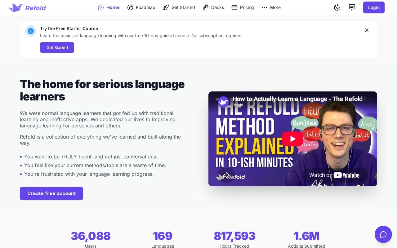Click the 1.6M Actions Submitted statistic
This screenshot has width=397, height=248.
(x=306, y=239)
